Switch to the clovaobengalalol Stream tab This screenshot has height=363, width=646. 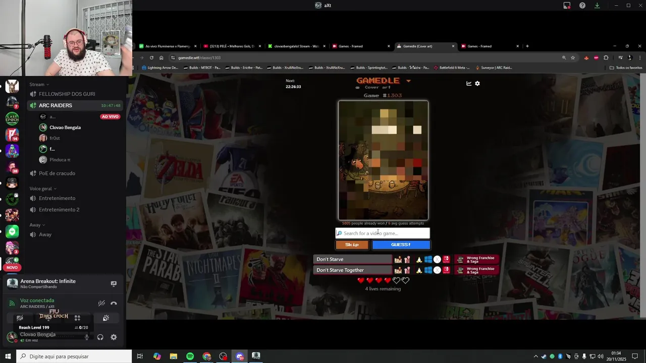tap(296, 46)
